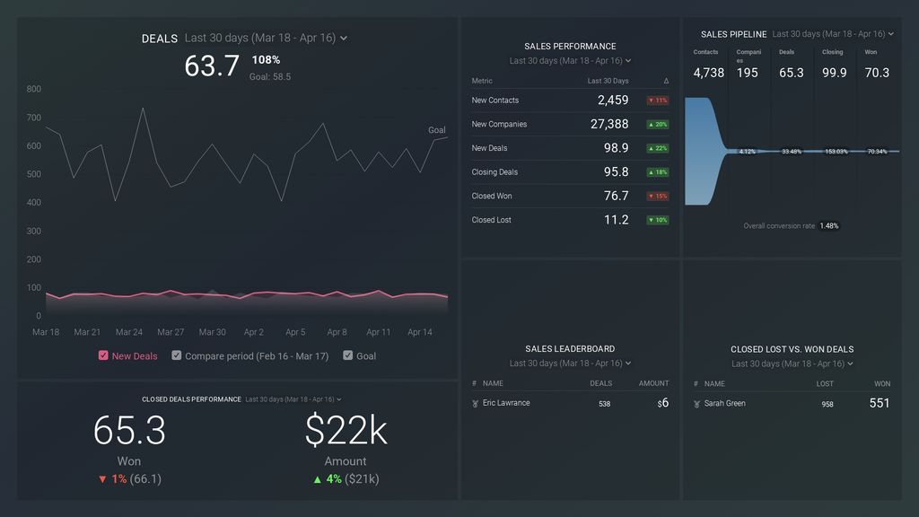This screenshot has width=919, height=517.
Task: Open Closed Deals Performance date dropdown
Action: click(x=293, y=399)
